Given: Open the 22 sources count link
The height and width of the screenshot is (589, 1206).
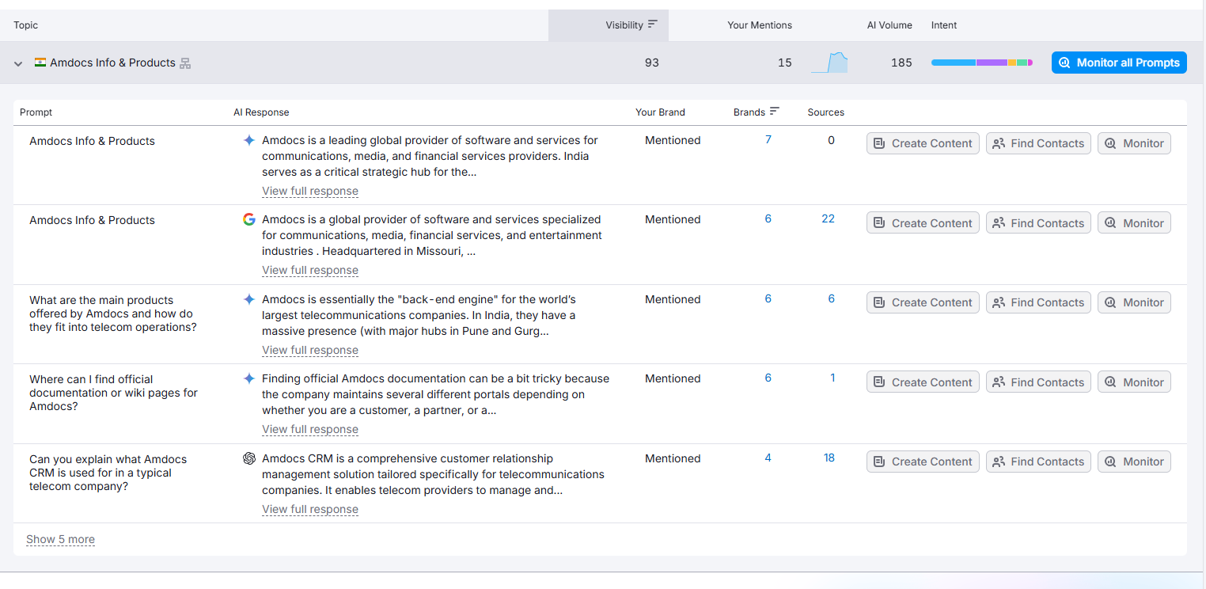Looking at the screenshot, I should tap(828, 218).
